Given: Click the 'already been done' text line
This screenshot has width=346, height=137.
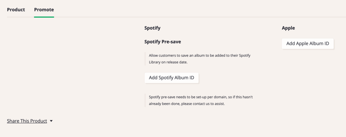Looking at the screenshot, I should click(187, 104).
